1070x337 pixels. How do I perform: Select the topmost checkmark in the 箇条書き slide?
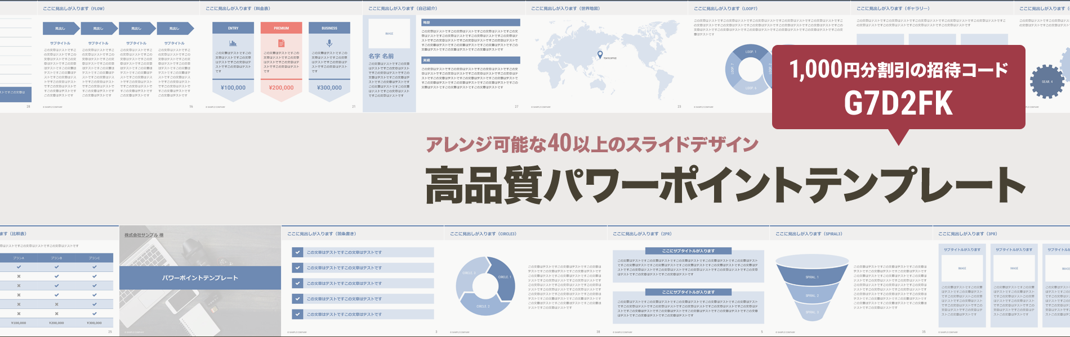coord(298,252)
